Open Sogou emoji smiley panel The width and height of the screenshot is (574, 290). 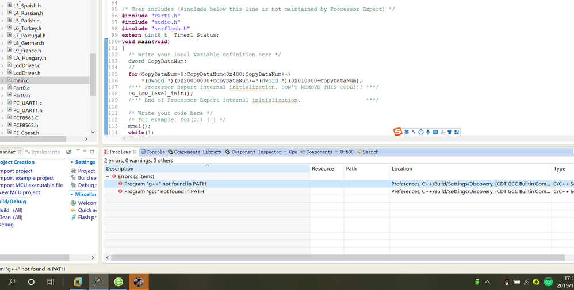pos(421,132)
